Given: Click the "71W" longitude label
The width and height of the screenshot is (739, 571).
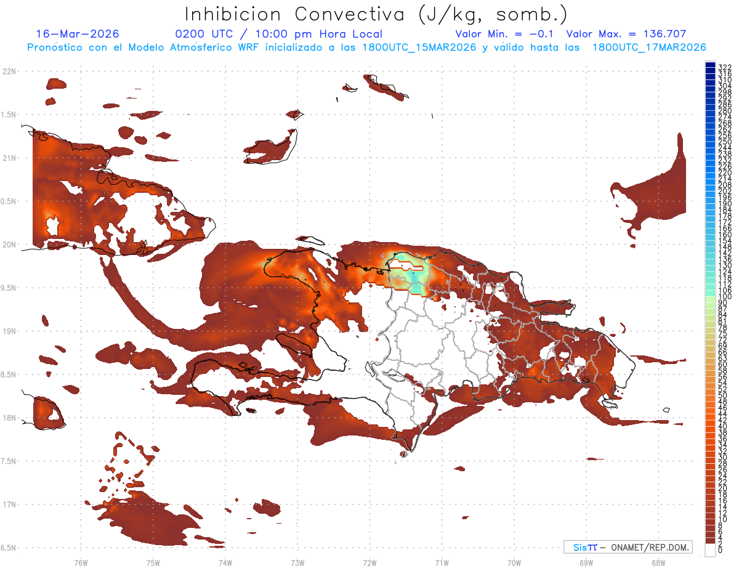Looking at the screenshot, I should coord(442,562).
